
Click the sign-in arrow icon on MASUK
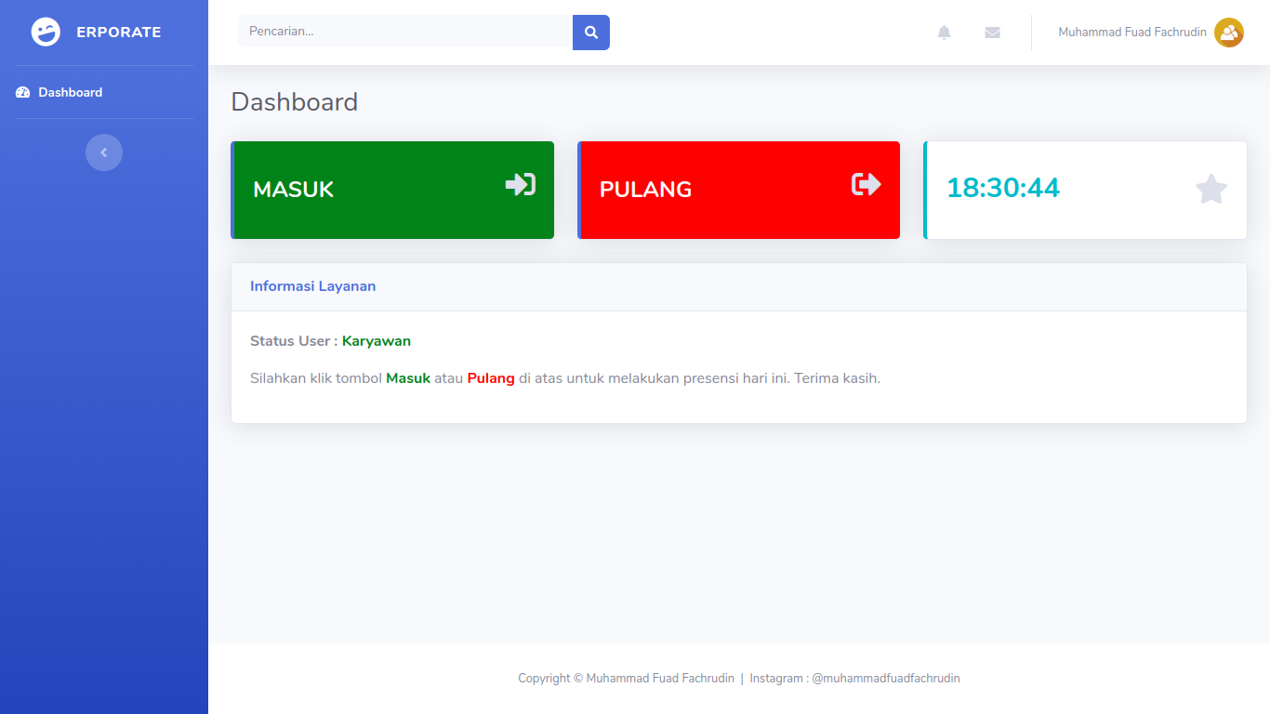coord(521,184)
